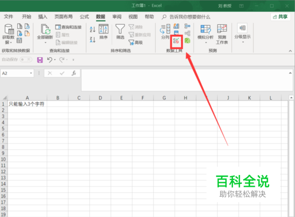Click the Advanced (高级) filter button
The width and height of the screenshot is (295, 217).
tap(136, 43)
